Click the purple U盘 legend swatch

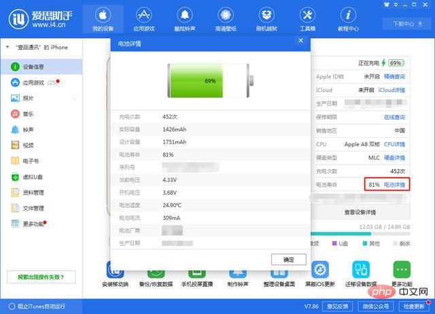coord(334,243)
